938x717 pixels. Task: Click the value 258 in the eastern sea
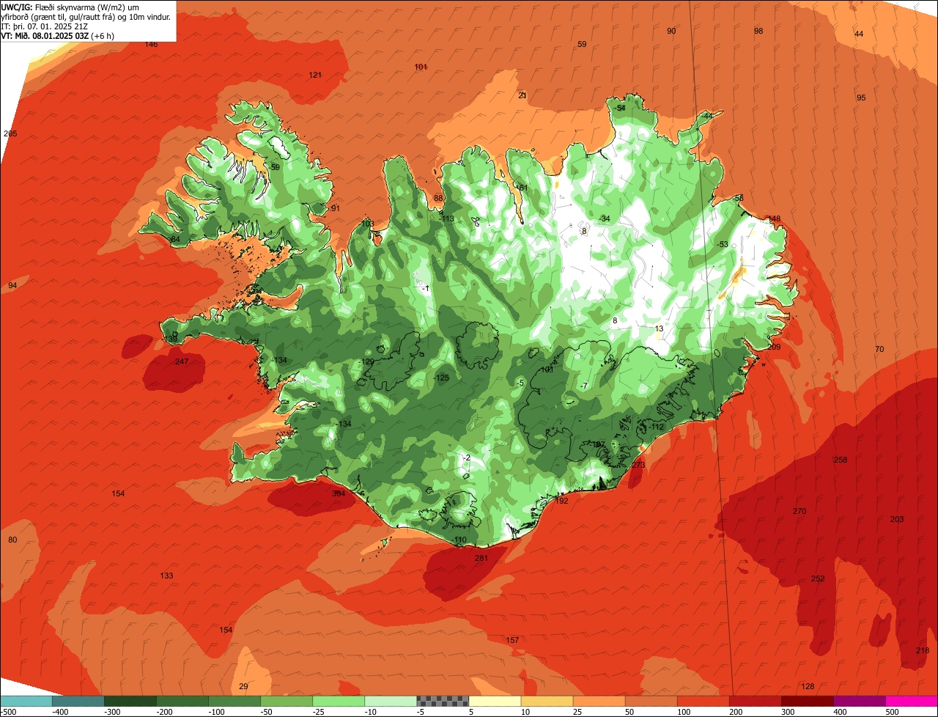[x=841, y=460]
